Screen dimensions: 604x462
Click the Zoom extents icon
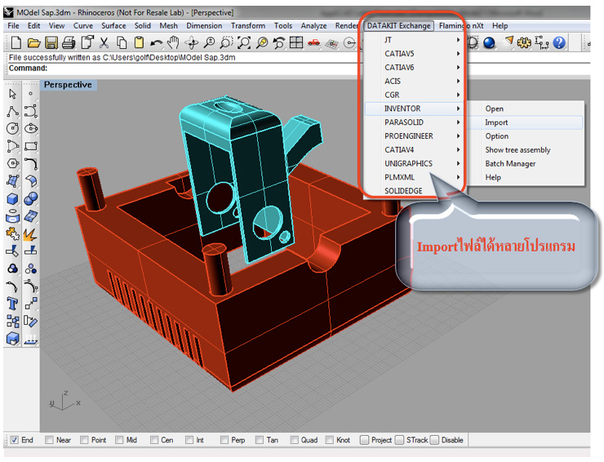point(244,42)
